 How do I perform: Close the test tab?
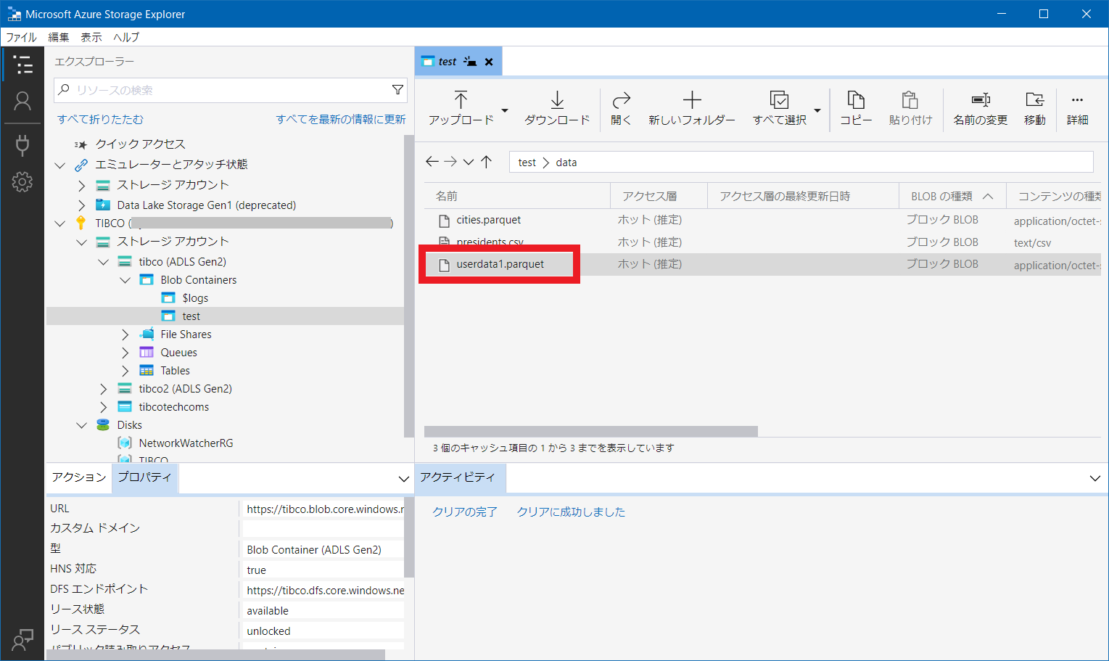click(x=489, y=62)
